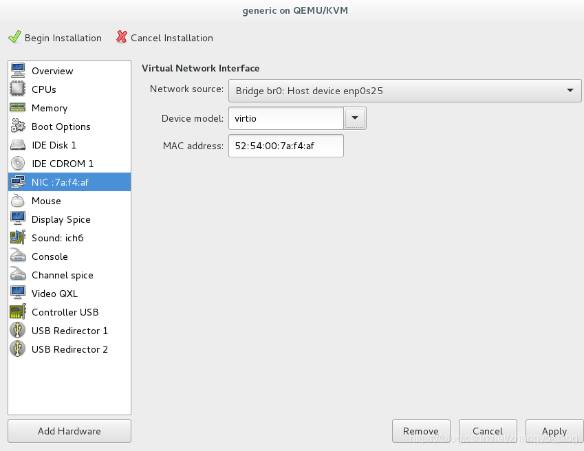
Task: Open Boot Options settings
Action: click(69, 126)
